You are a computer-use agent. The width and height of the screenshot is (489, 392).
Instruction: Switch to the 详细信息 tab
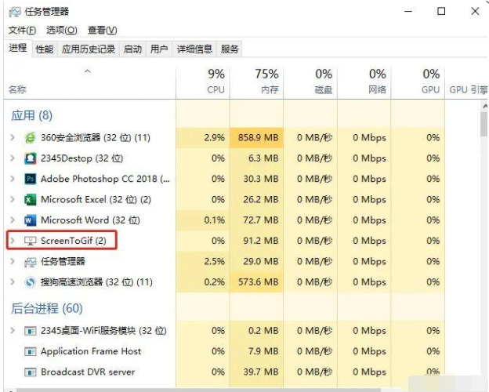194,49
